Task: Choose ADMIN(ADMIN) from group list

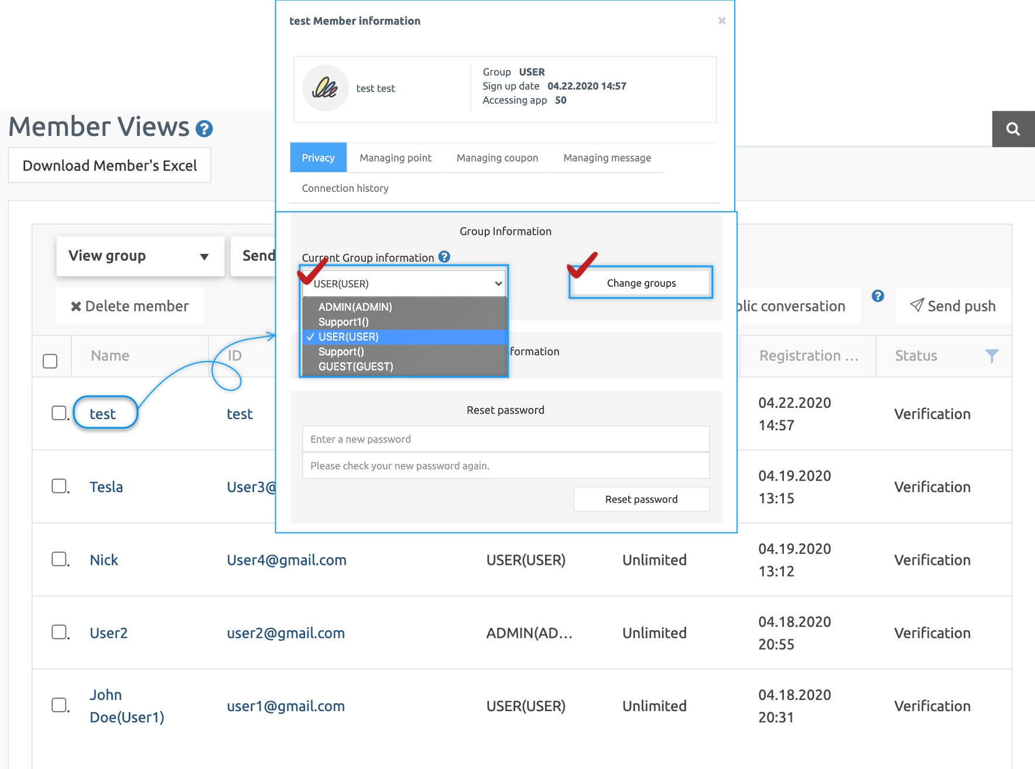Action: [x=404, y=307]
